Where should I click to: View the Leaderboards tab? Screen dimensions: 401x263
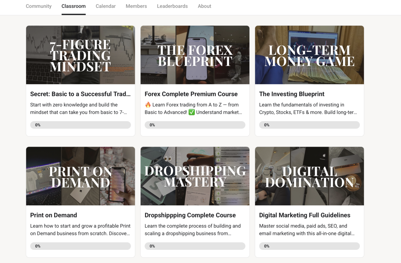click(x=172, y=6)
